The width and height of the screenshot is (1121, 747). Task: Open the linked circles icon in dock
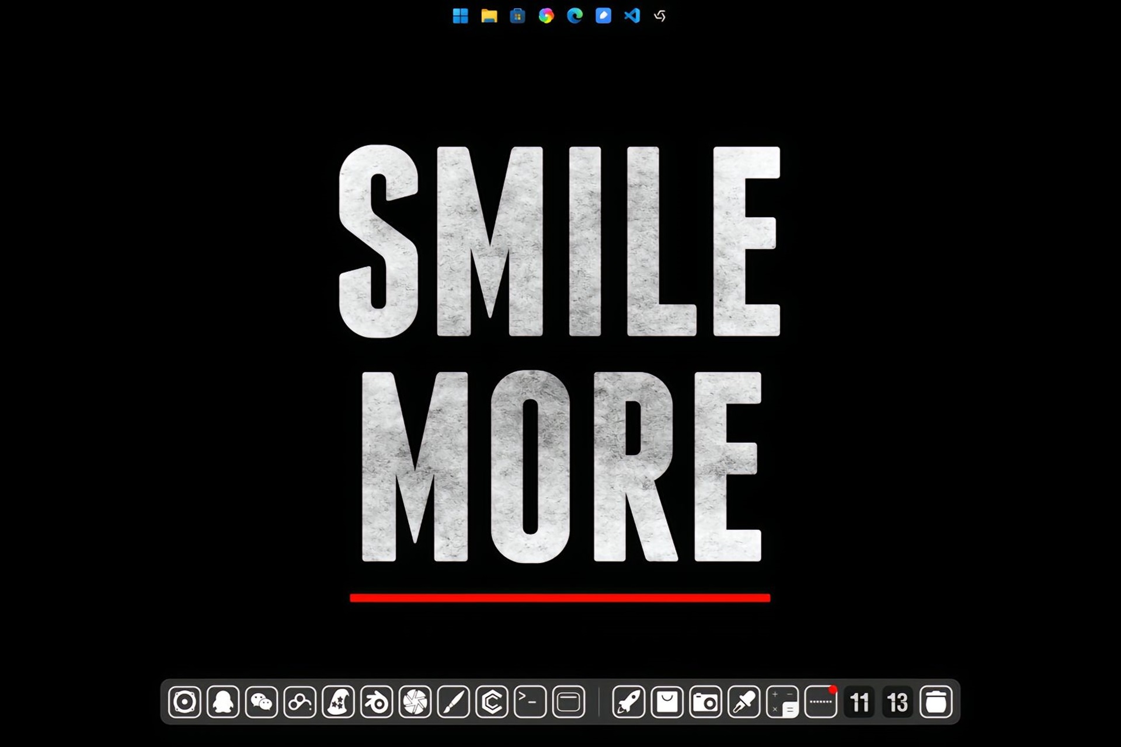point(300,701)
